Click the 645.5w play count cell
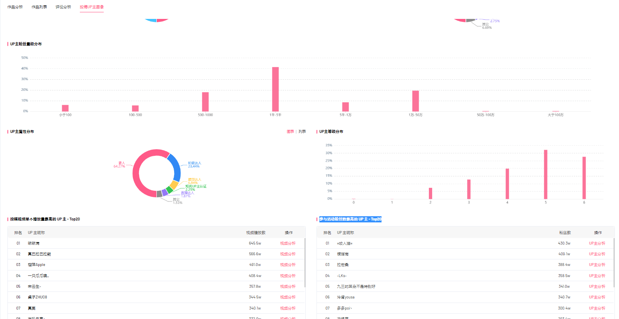Image resolution: width=619 pixels, height=319 pixels. click(x=255, y=243)
